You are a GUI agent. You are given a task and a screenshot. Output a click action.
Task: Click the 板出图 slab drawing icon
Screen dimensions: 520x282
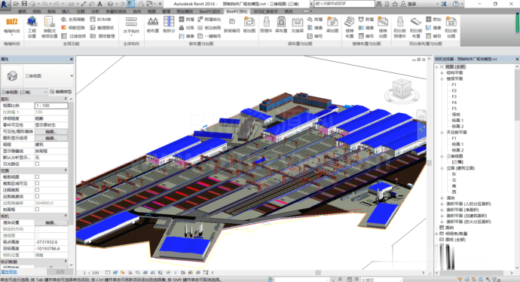click(249, 25)
